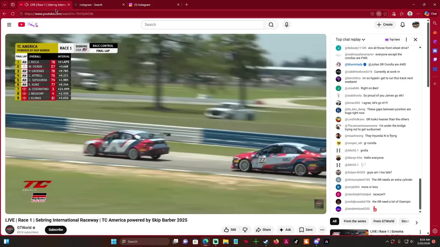Go to YouTube home via the logo
The height and width of the screenshot is (247, 440).
point(28,24)
